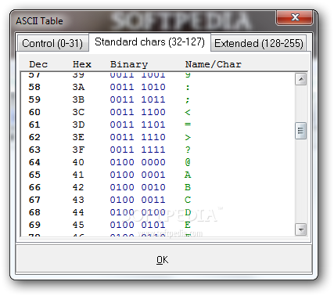Select decimal value 58

[x=34, y=87]
